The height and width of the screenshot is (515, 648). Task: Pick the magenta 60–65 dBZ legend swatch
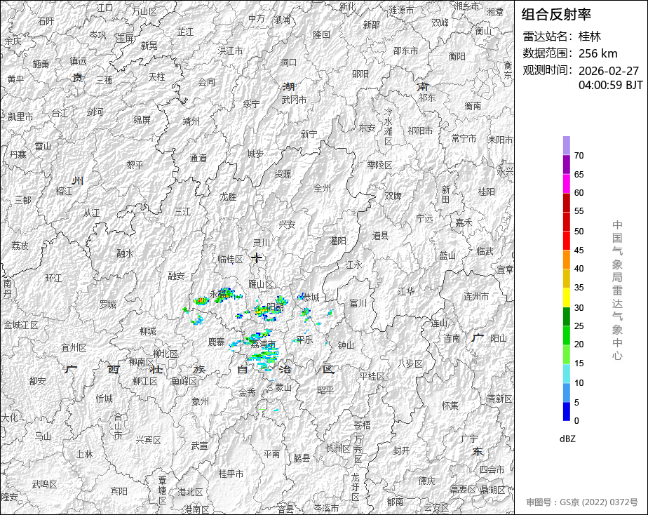click(567, 184)
